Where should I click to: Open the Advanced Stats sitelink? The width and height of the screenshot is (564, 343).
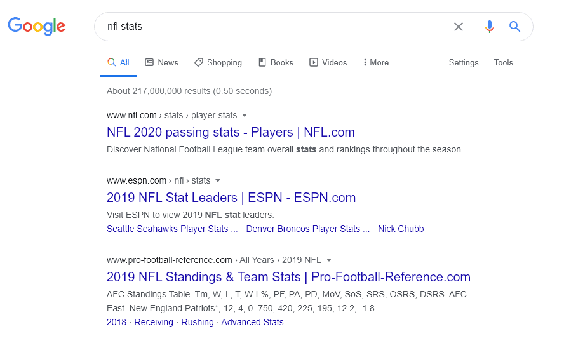coord(253,323)
